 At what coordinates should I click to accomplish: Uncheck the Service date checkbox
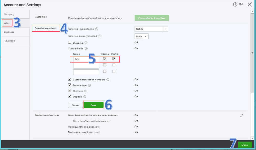click(69, 85)
